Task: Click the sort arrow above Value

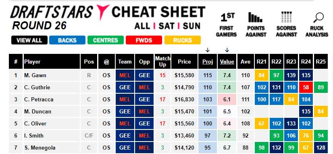Action: coord(227,50)
